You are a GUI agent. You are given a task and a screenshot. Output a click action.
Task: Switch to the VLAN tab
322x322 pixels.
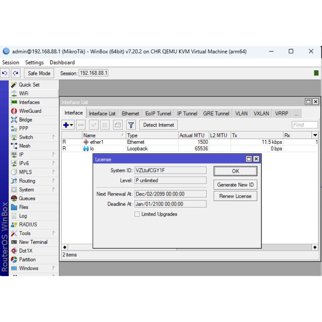[x=241, y=113]
